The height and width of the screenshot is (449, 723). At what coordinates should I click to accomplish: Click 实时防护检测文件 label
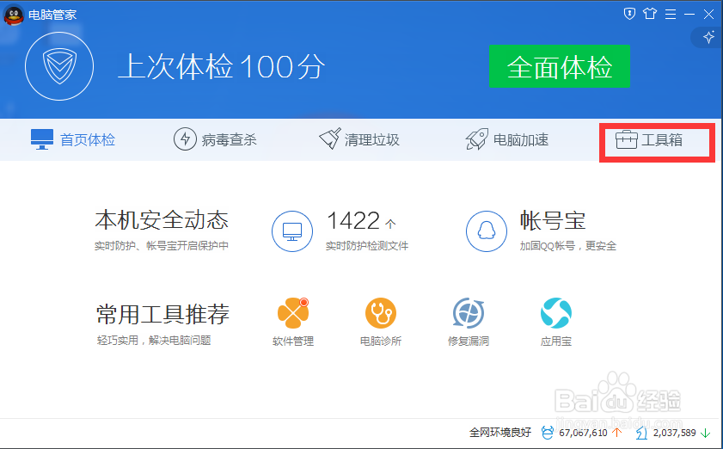pyautogui.click(x=367, y=246)
